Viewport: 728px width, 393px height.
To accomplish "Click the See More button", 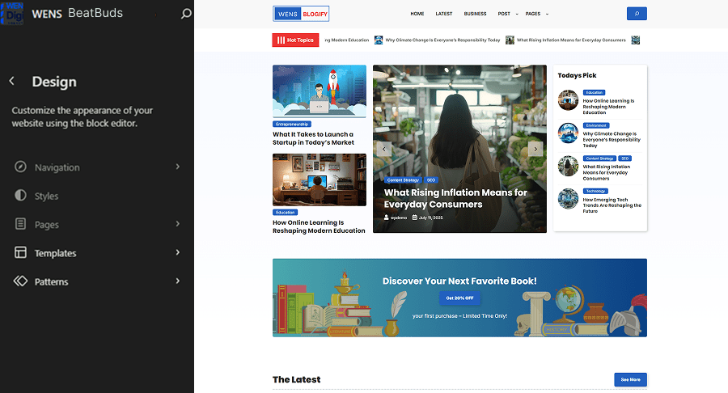I will pos(630,379).
